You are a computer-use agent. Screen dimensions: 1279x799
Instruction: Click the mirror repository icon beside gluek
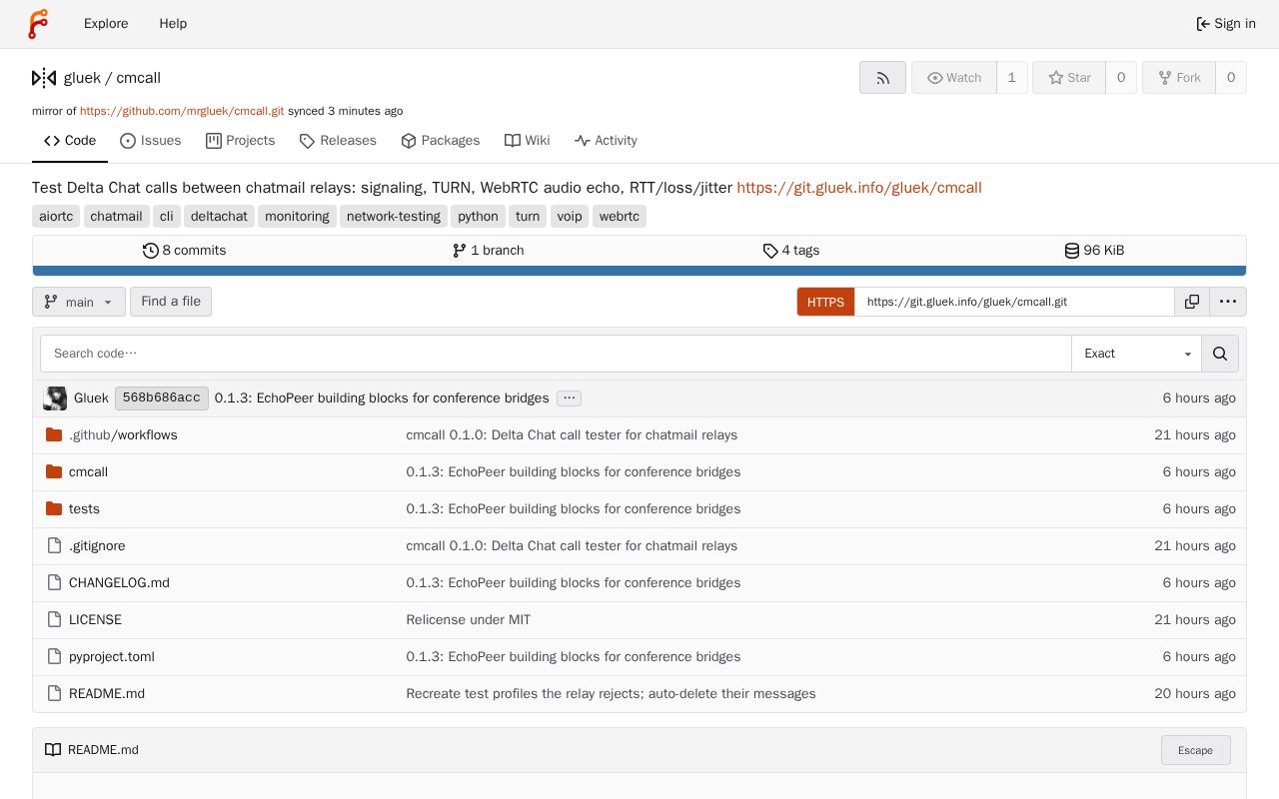[x=44, y=78]
